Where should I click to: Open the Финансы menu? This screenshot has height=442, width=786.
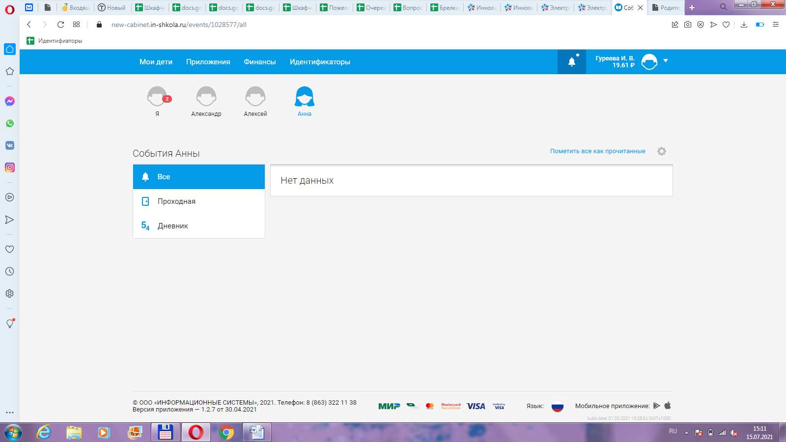pos(260,62)
